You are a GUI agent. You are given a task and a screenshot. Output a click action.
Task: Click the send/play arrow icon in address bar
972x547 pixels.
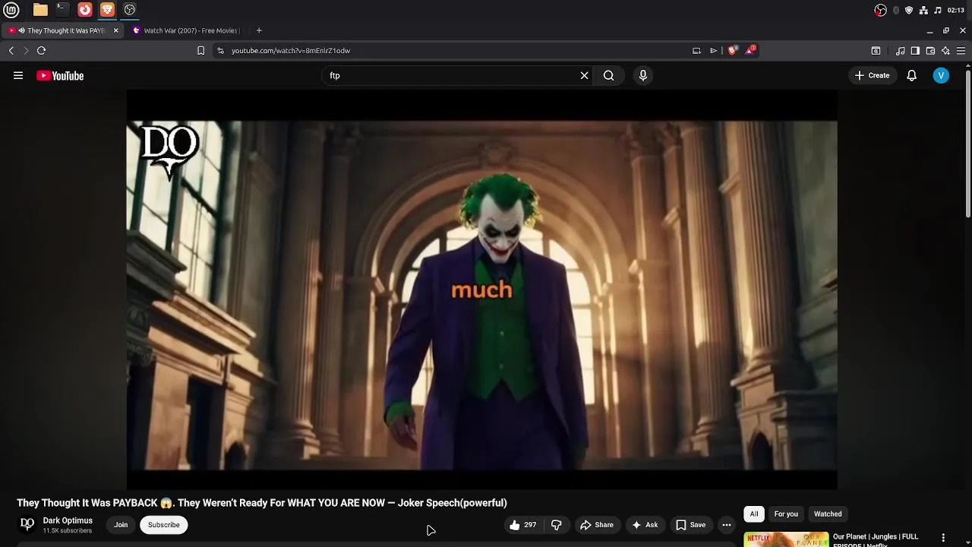point(713,51)
